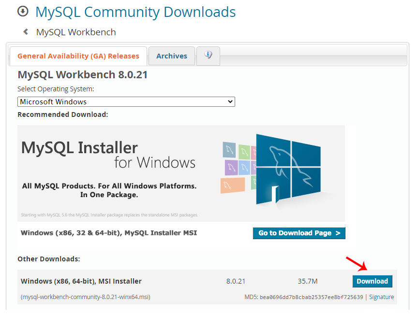Open the Select Operating System dropdown
419x315 pixels.
(x=126, y=101)
